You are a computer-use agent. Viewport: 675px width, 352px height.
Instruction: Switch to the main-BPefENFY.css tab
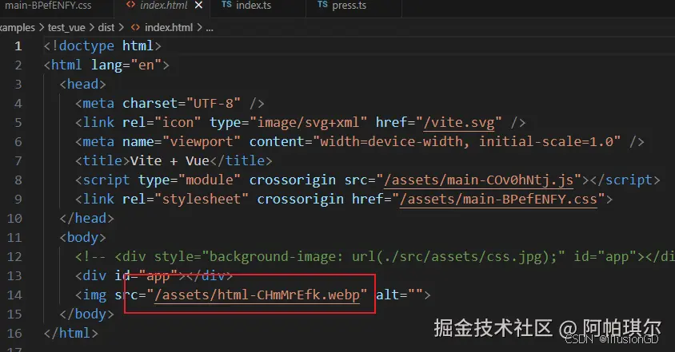tap(47, 6)
